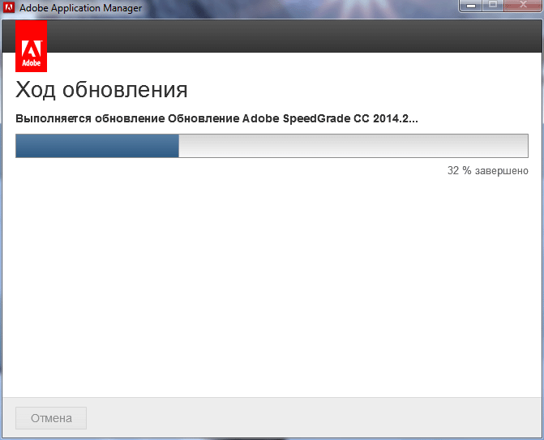544x440 pixels.
Task: Click the red Adobe logo
Action: (32, 46)
